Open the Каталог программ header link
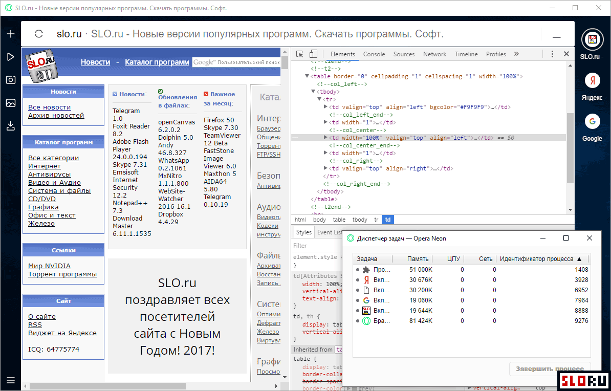Screen dimensions: 611x391 pos(157,62)
